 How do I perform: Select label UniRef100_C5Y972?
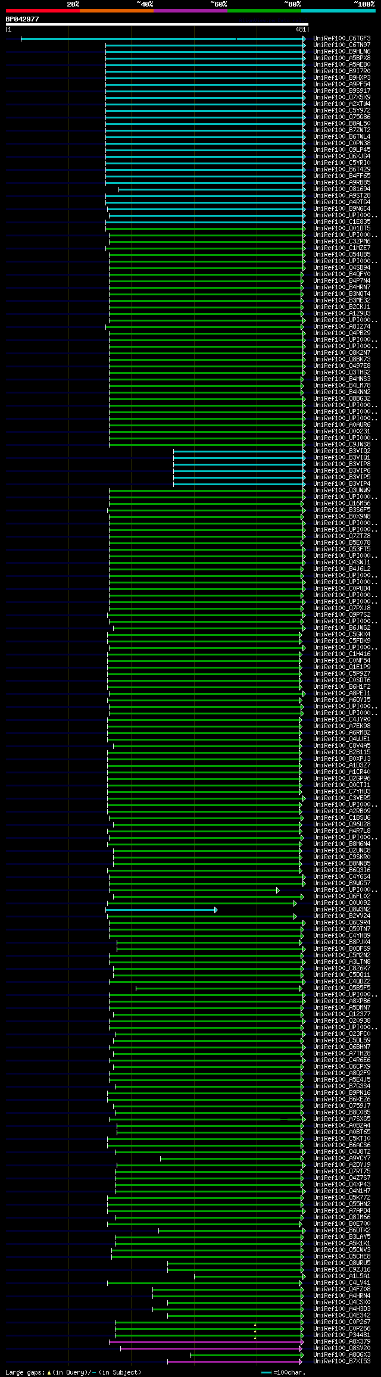pyautogui.click(x=342, y=111)
